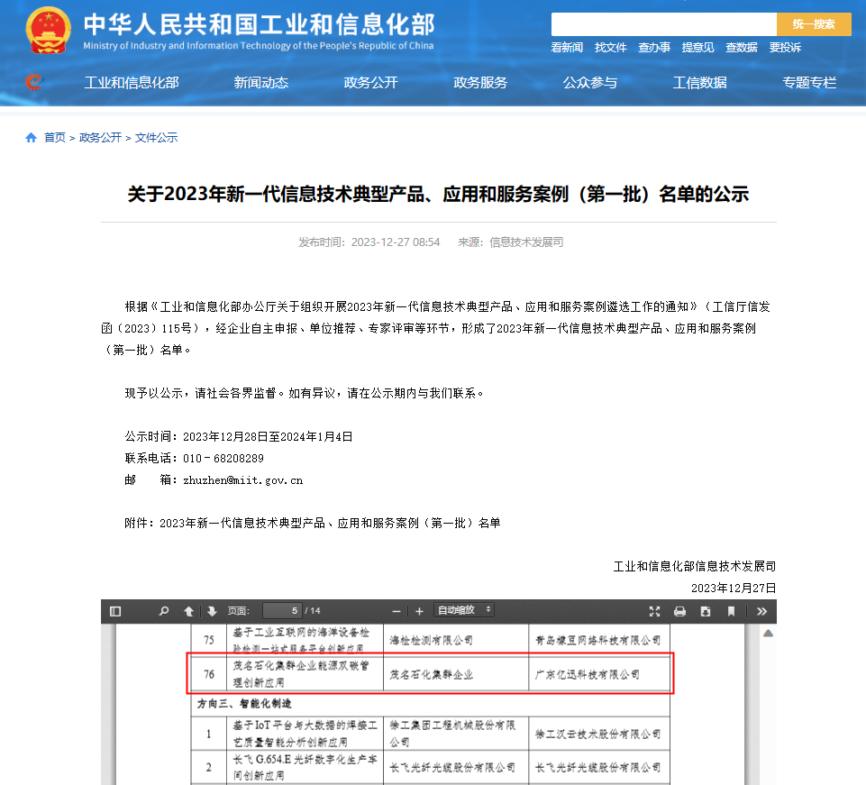Image resolution: width=866 pixels, height=785 pixels.
Task: Open the 自动缩放 zoom dropdown
Action: pyautogui.click(x=464, y=610)
